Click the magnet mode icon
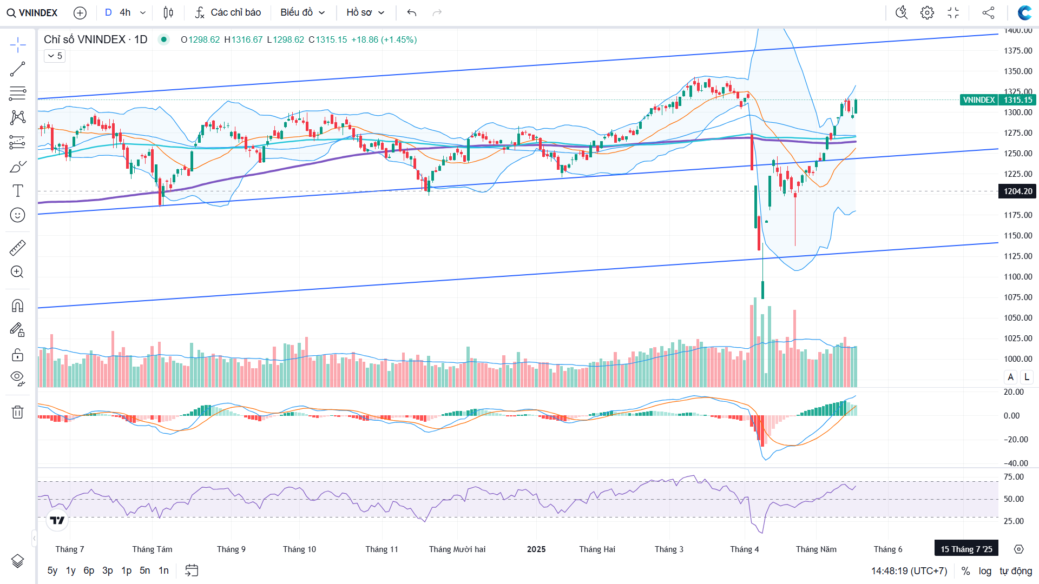1039x584 pixels. point(17,306)
